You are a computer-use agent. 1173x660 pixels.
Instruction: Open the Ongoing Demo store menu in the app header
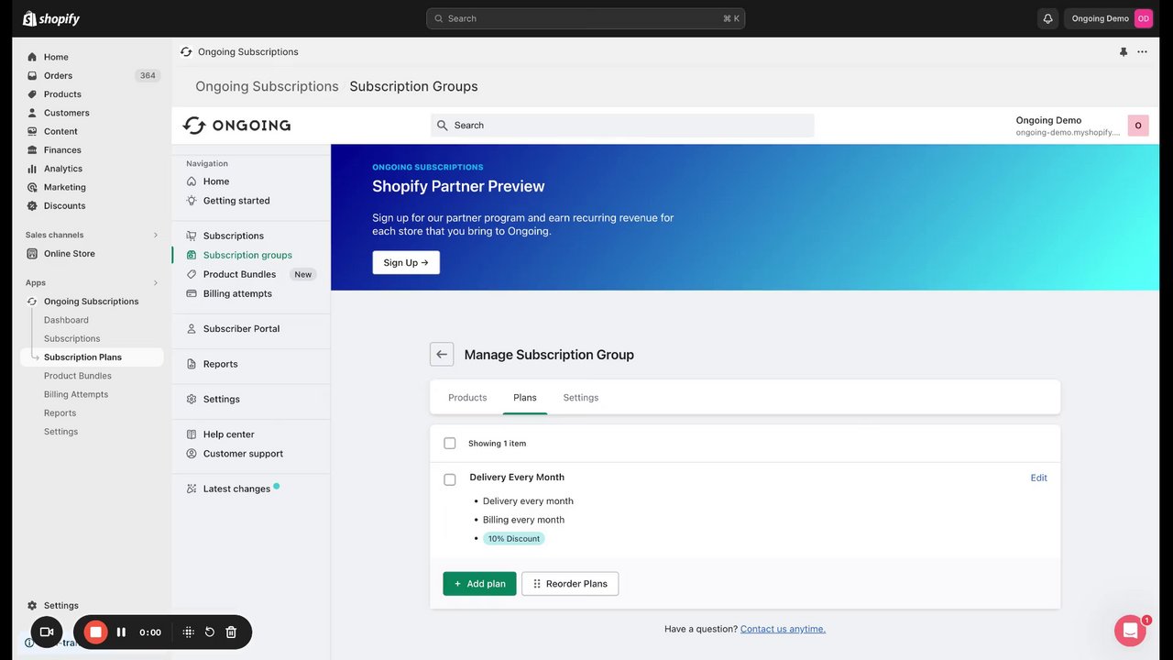point(1081,126)
